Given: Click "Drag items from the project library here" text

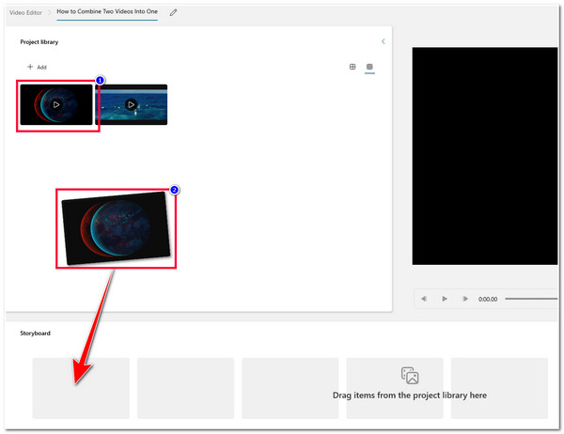Looking at the screenshot, I should tap(410, 395).
